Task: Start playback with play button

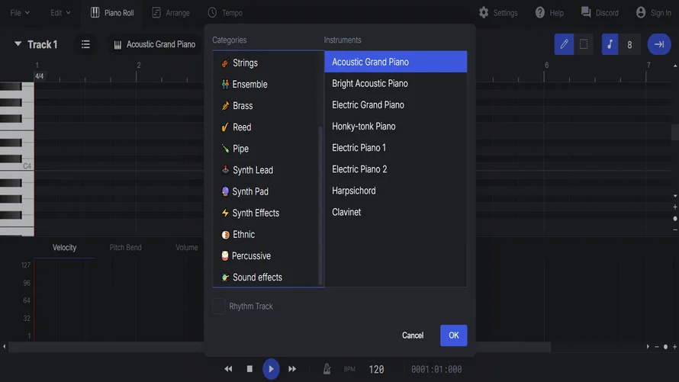Action: [x=271, y=369]
